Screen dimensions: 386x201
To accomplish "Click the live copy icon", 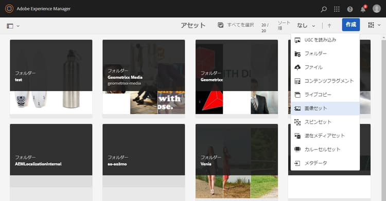I will [x=297, y=95].
